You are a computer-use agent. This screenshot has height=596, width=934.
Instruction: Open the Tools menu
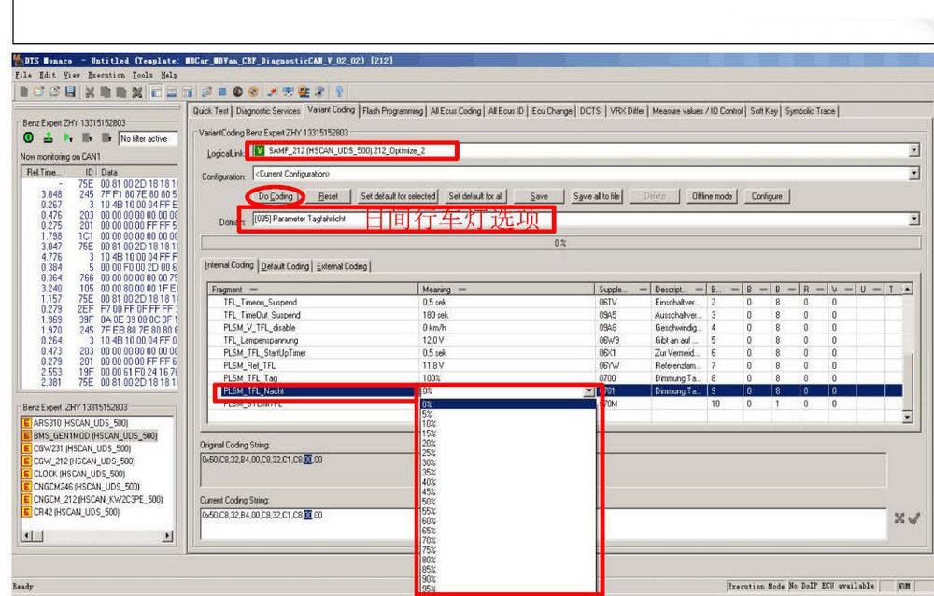[143, 75]
